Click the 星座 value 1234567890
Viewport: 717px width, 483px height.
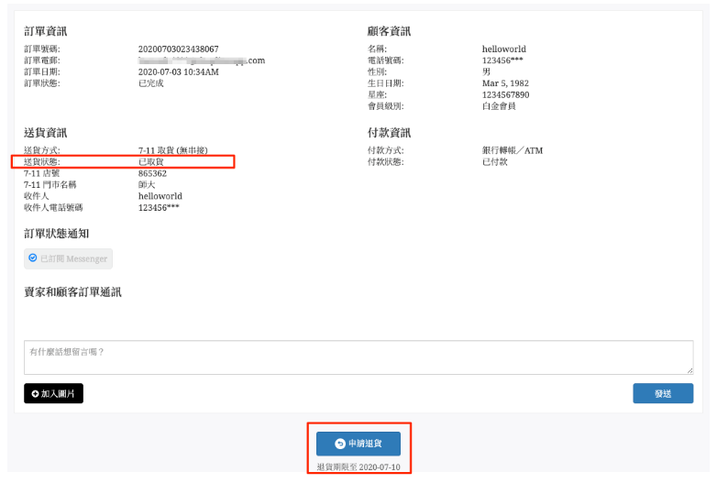coord(506,94)
